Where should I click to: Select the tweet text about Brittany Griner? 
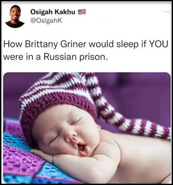pos(86,50)
